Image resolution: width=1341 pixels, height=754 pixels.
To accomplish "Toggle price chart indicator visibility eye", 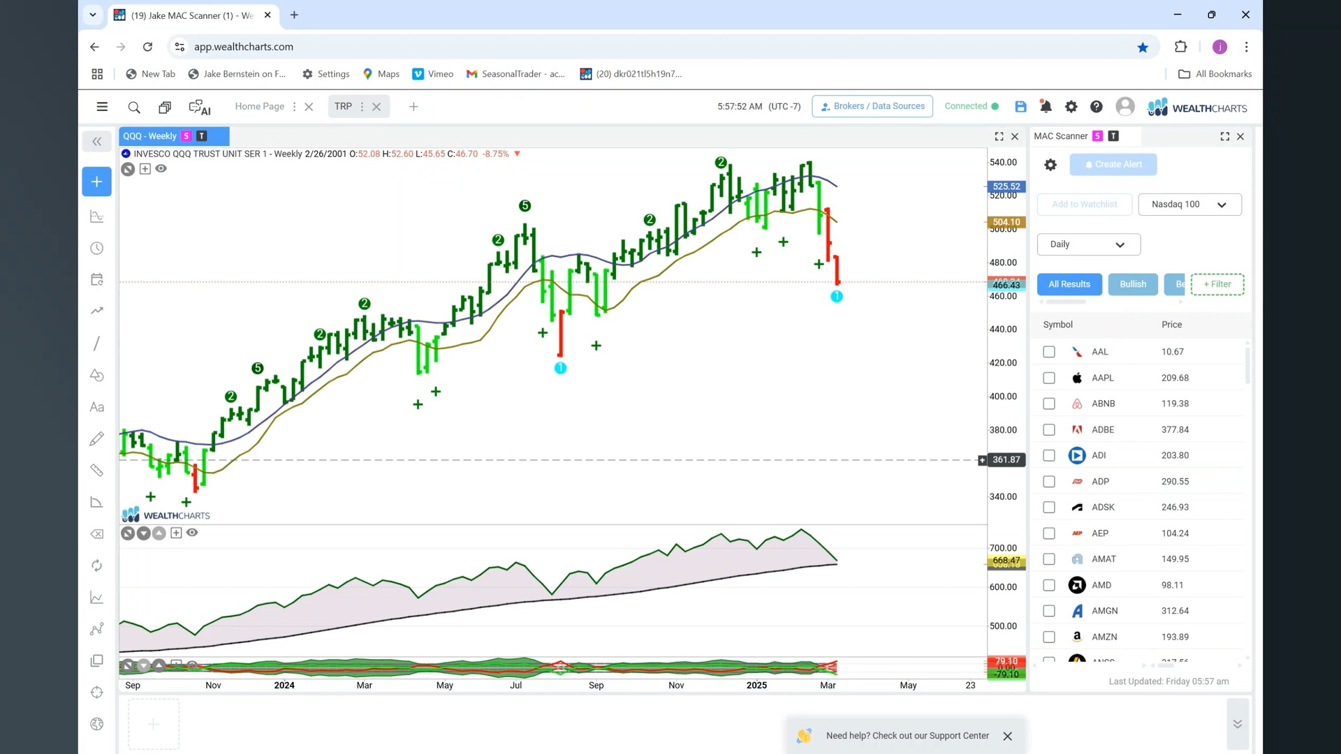I will 161,168.
